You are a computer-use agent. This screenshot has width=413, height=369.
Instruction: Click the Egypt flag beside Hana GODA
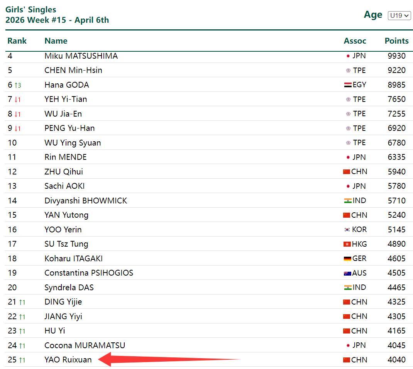click(x=347, y=85)
